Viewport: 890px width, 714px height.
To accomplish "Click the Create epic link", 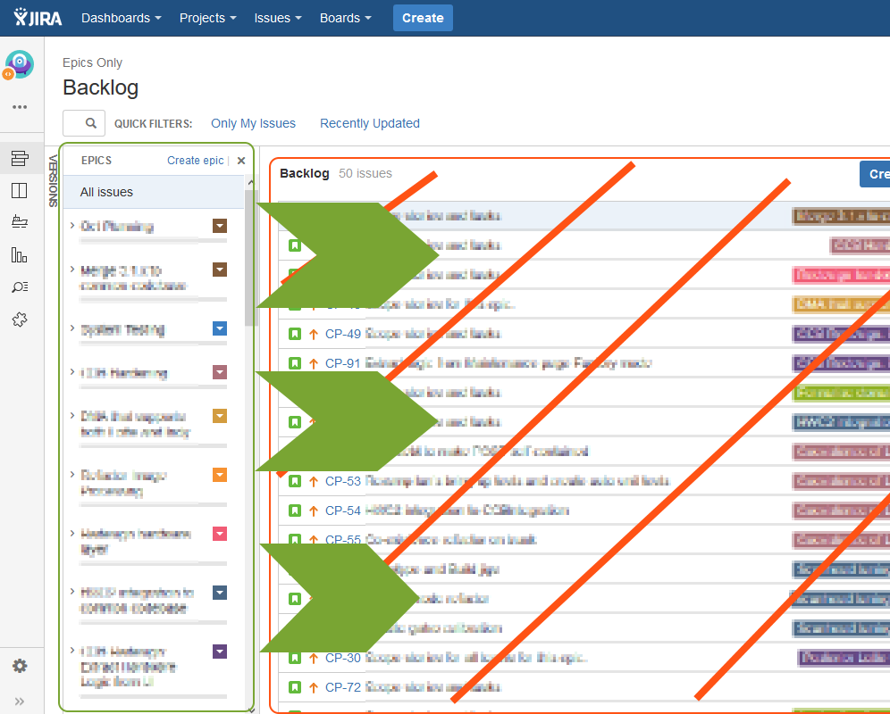I will [x=196, y=161].
